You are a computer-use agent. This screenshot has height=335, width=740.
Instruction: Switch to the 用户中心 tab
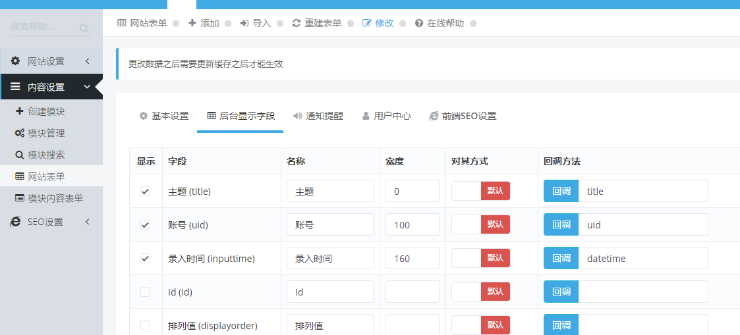[x=386, y=116]
